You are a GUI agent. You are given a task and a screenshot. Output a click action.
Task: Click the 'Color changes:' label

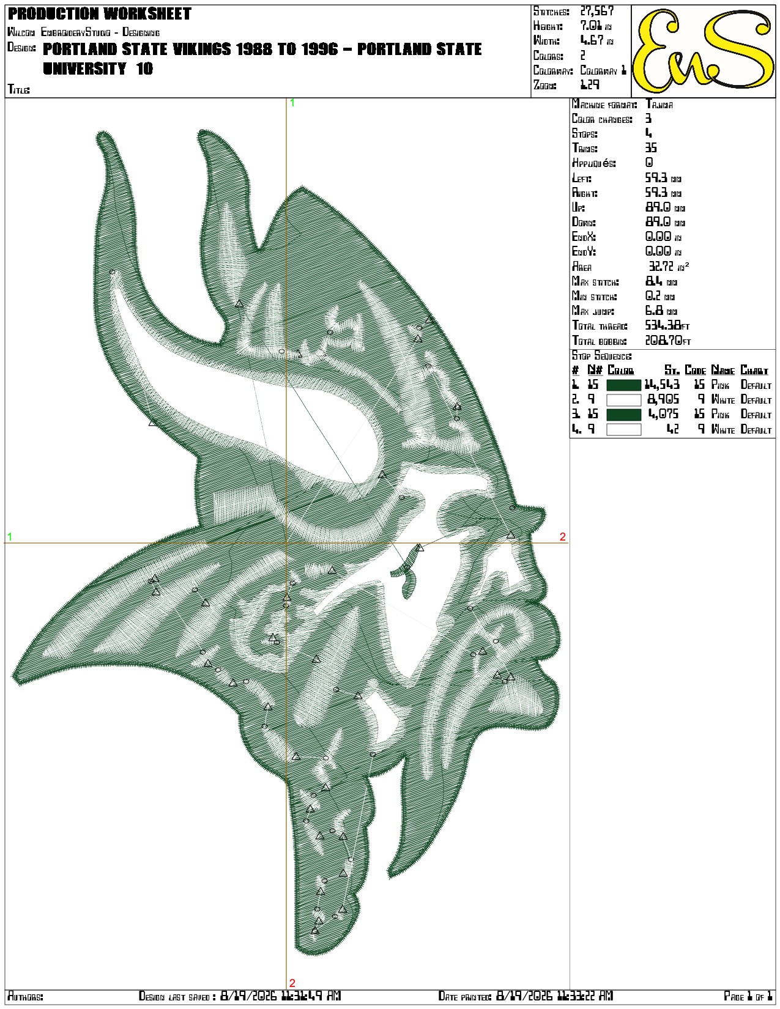[602, 119]
